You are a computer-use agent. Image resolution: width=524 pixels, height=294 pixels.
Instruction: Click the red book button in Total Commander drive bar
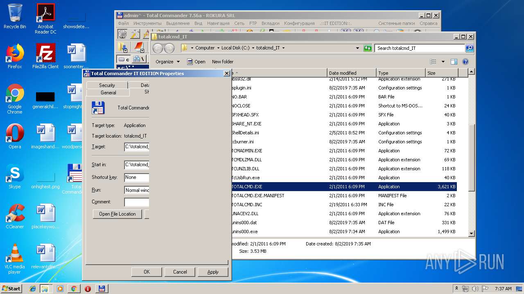point(139,47)
